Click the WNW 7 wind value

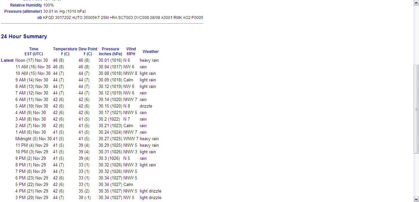[x=131, y=139]
